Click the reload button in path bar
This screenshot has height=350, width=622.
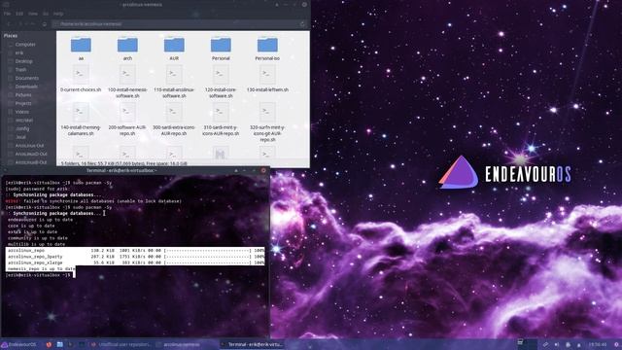tap(302, 23)
